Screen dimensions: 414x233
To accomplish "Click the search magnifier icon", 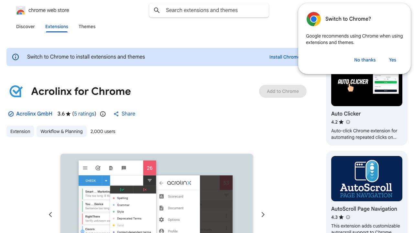I will (x=157, y=10).
